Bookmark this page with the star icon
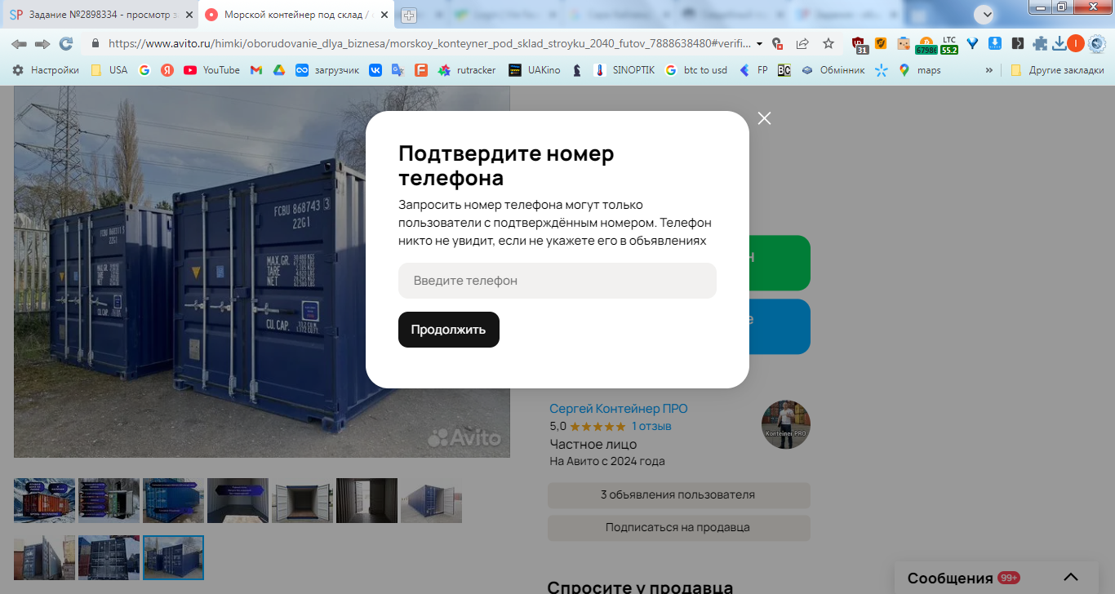The width and height of the screenshot is (1115, 594). click(828, 44)
